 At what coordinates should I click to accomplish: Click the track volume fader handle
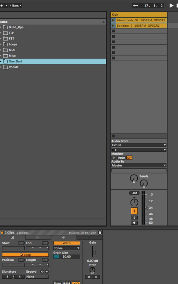coord(147,208)
